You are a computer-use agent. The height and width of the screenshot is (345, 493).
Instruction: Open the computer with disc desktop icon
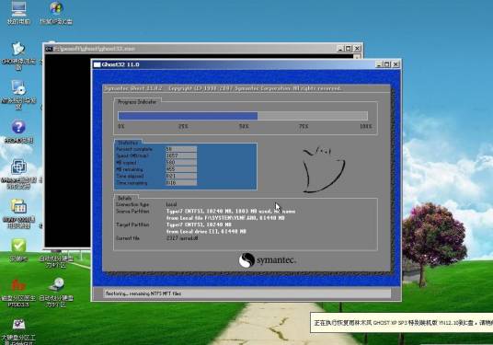coord(18,95)
